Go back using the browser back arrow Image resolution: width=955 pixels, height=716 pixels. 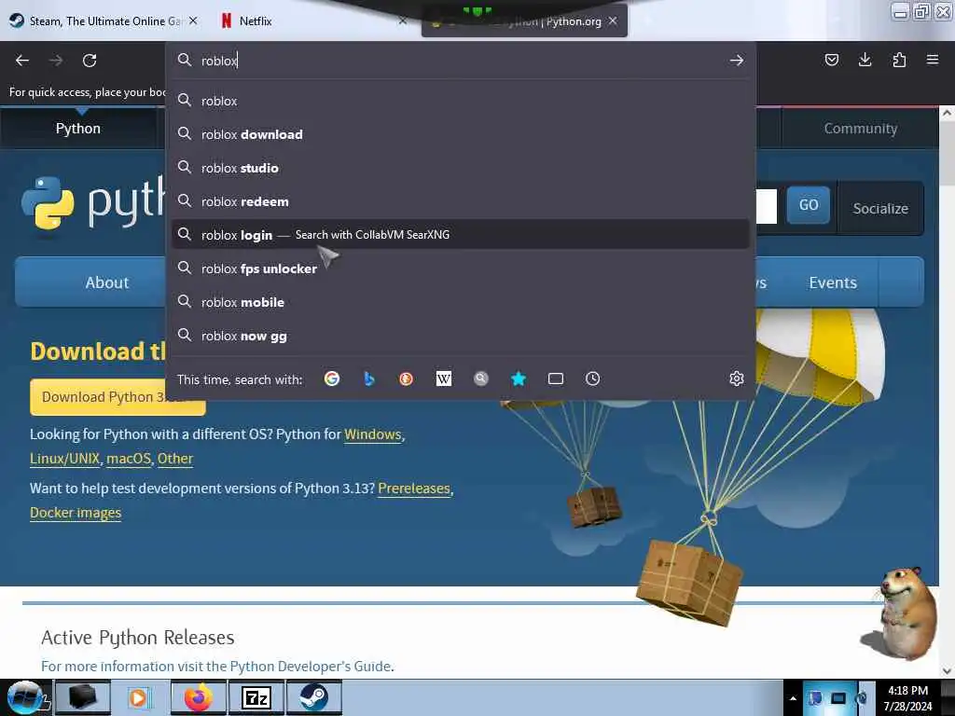click(x=22, y=61)
